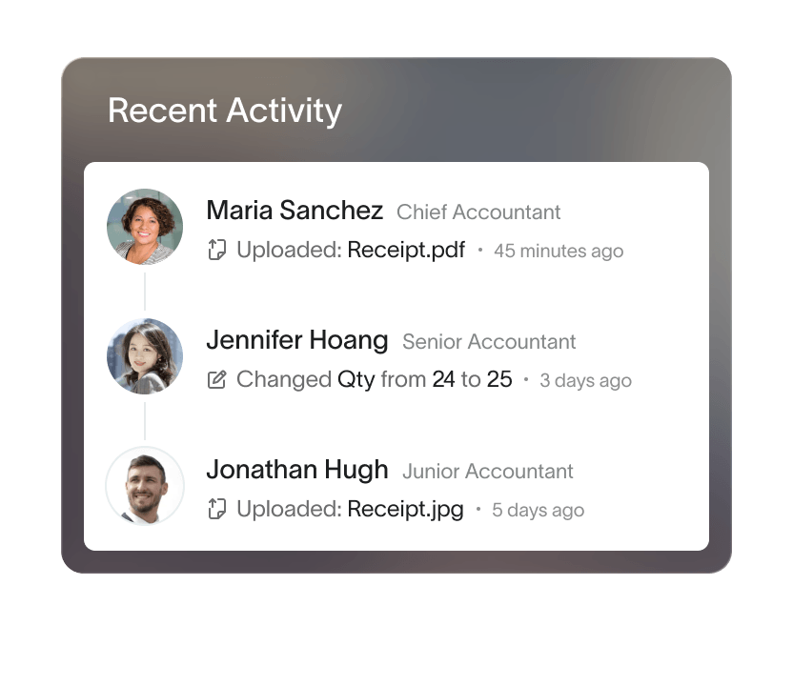The height and width of the screenshot is (686, 793).
Task: Select the Maria Sanchez name
Action: pyautogui.click(x=295, y=211)
